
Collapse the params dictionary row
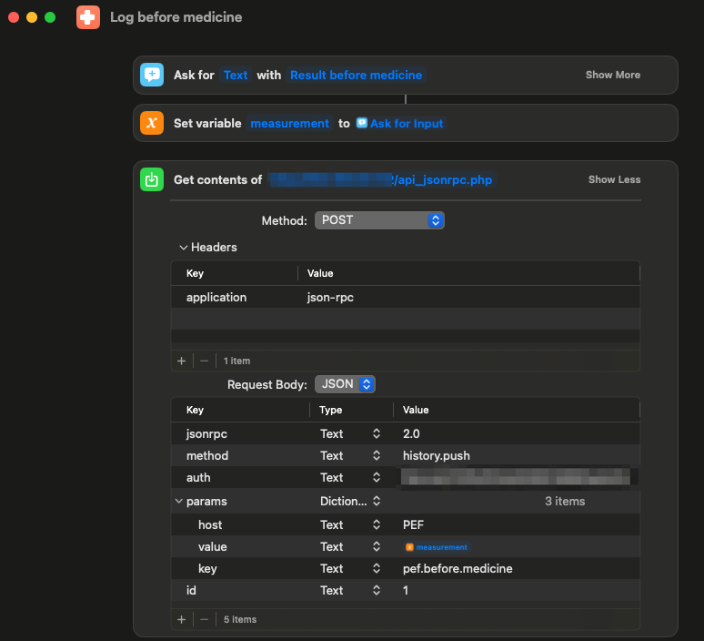178,502
